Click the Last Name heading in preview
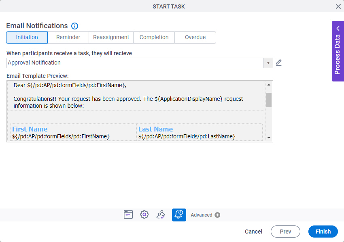 pyautogui.click(x=155, y=129)
